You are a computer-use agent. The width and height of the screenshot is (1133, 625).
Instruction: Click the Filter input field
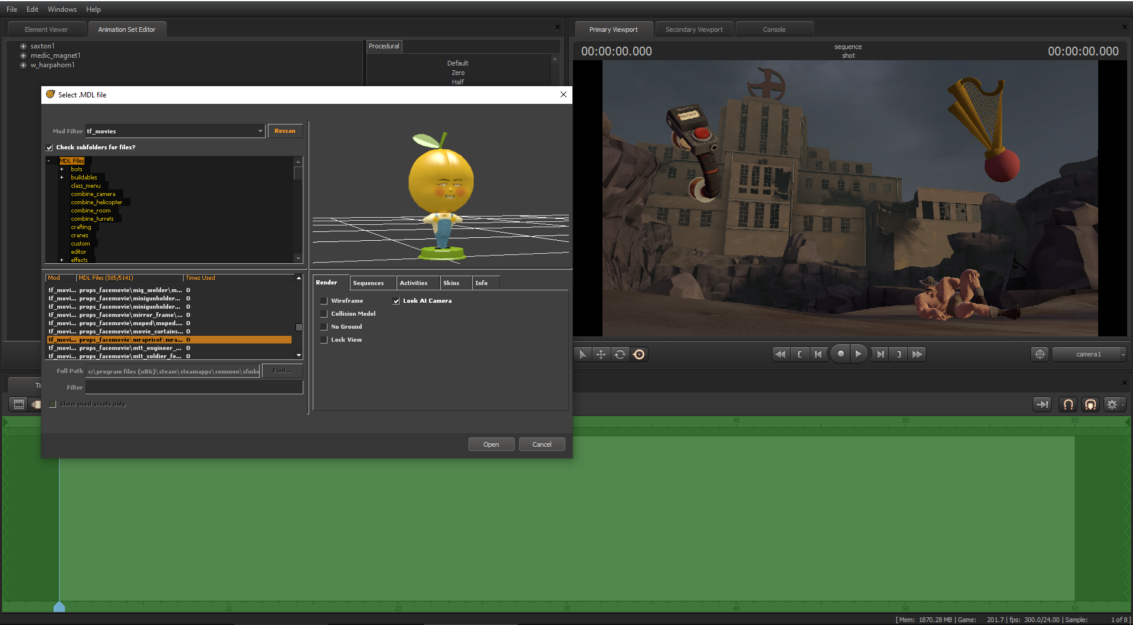click(194, 388)
